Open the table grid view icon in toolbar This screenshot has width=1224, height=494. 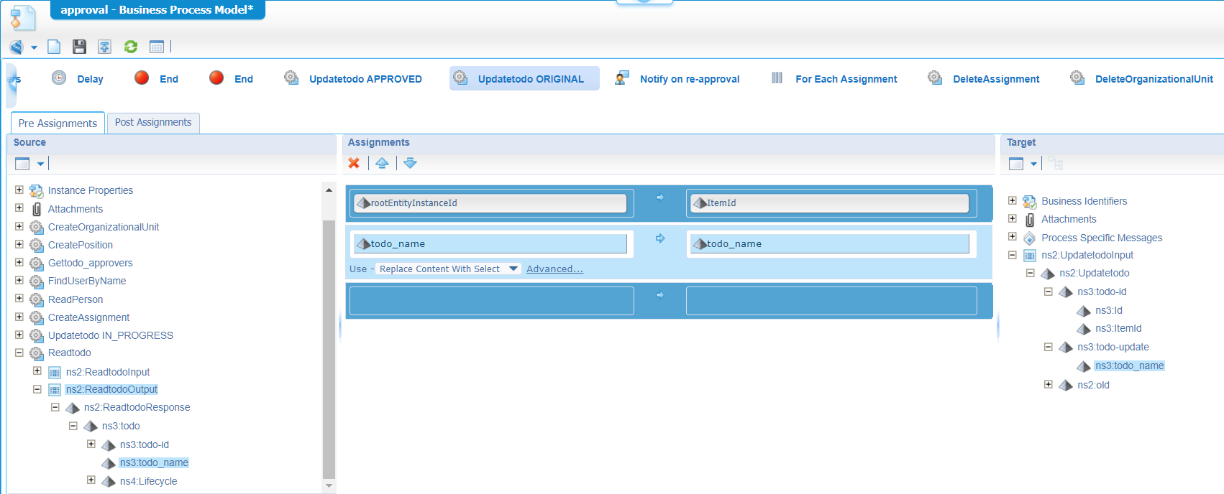point(157,47)
